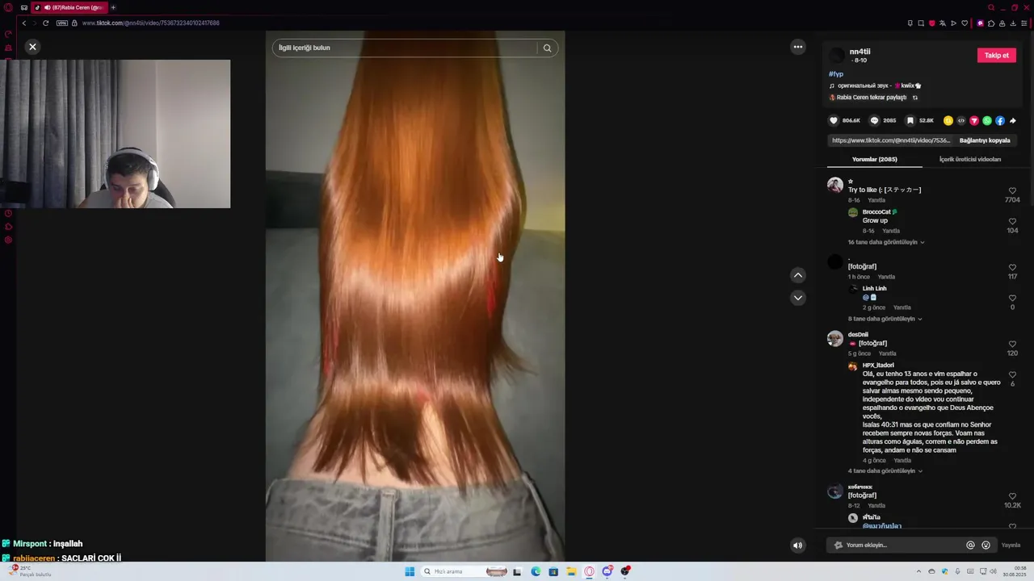Like HPX_itadori's long comment
1034x581 pixels.
tap(1012, 375)
